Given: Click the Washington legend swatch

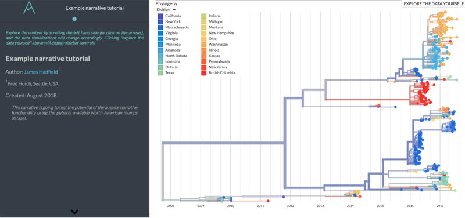Looking at the screenshot, I should pos(204,45).
